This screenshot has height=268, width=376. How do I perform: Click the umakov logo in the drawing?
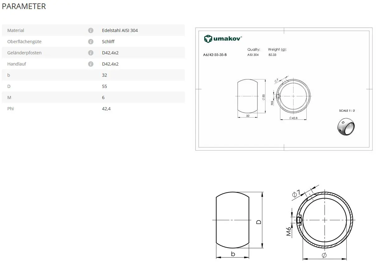click(223, 39)
